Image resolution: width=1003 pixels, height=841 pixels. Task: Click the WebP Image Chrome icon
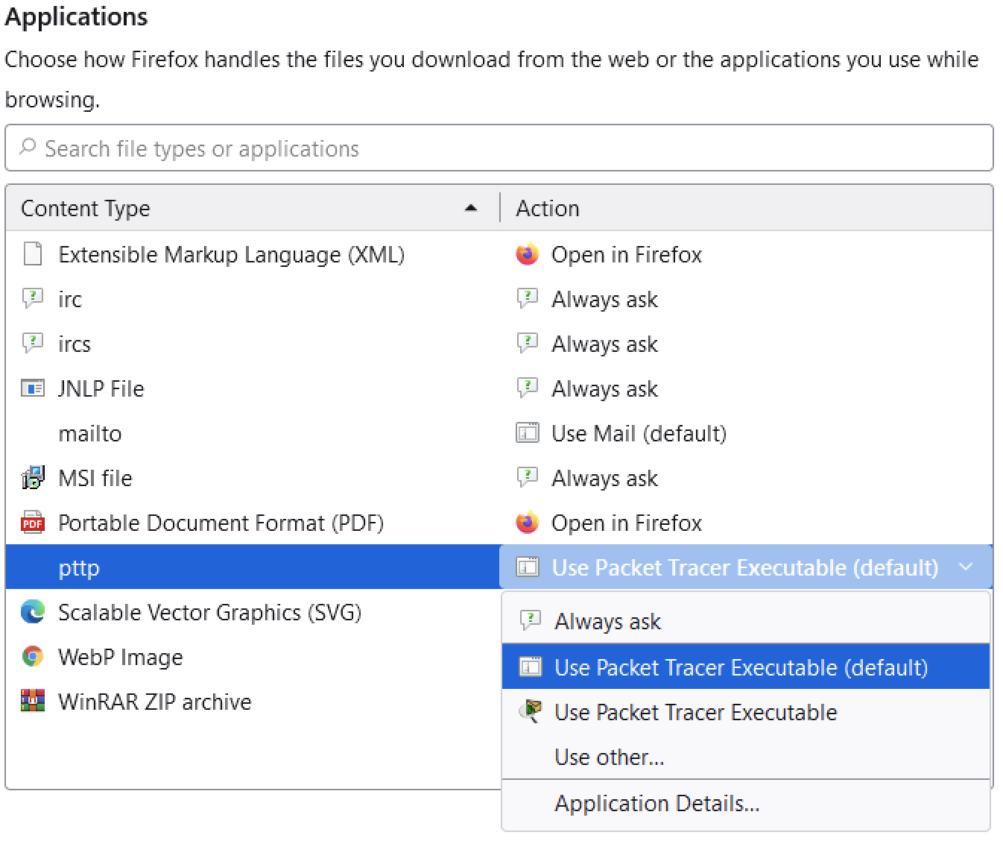pyautogui.click(x=32, y=657)
